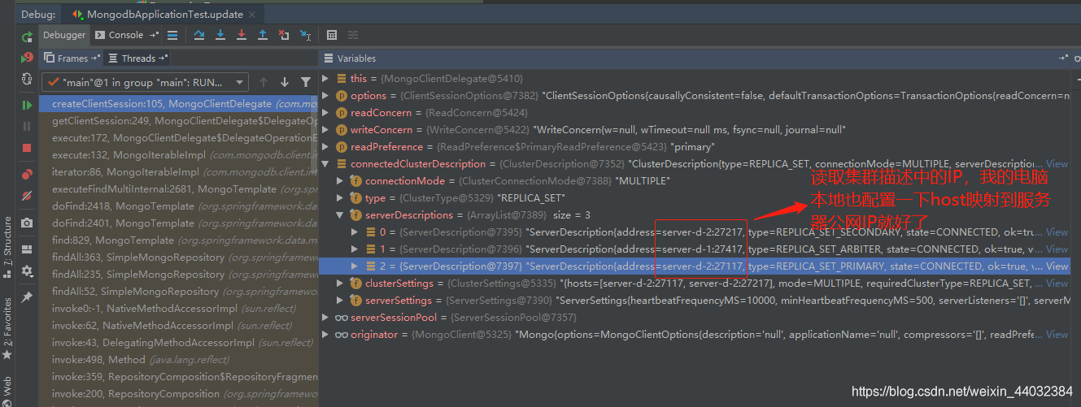1081x407 pixels.
Task: Expand the originator variable node
Action: tap(326, 335)
